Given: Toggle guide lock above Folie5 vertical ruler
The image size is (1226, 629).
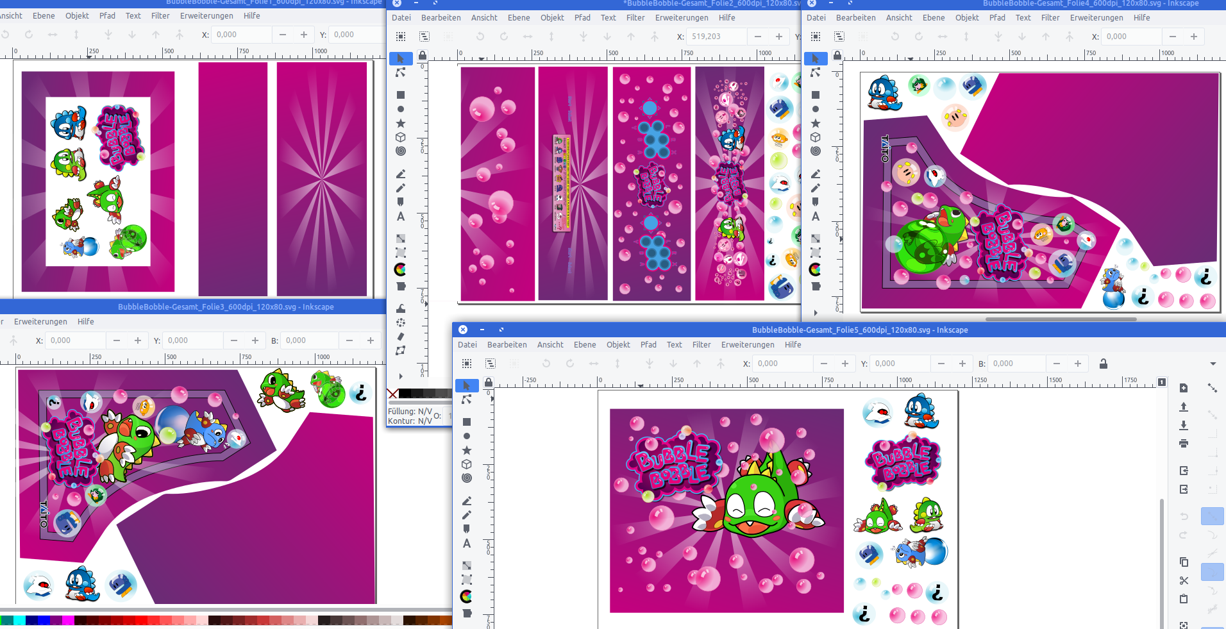Looking at the screenshot, I should tap(489, 382).
